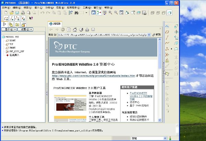The height and width of the screenshot is (141, 206).
Task: Open the 文件 menu
Action: [x=6, y=8]
